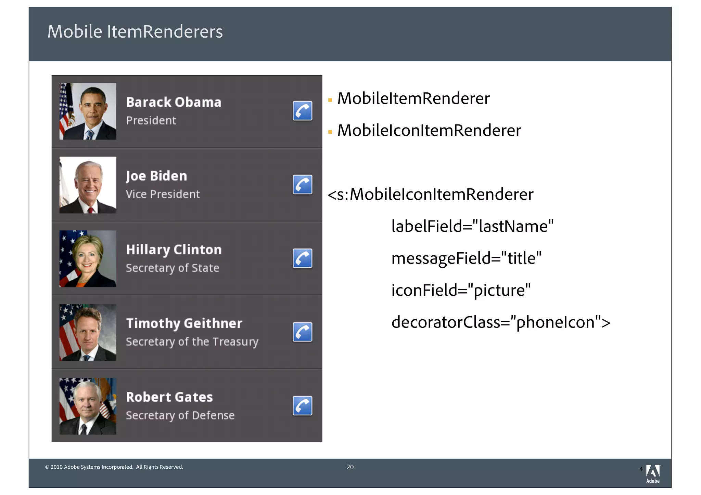Tap the phone icon beside Timothy Geithner

coord(302,332)
